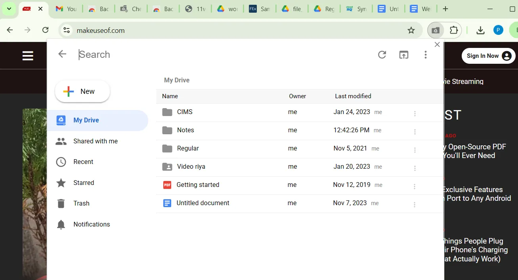Screen dimensions: 518x280
Task: Open the Shared with me section
Action: [95, 141]
